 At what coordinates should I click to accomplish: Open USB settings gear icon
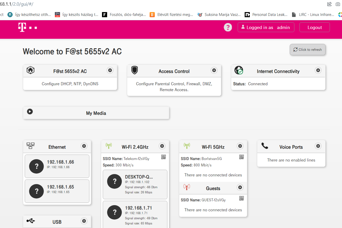84,221
